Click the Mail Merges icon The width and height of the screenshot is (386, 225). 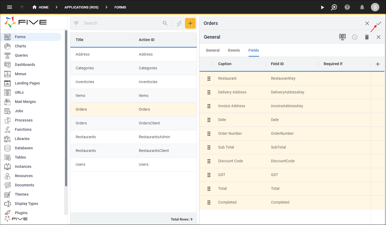[x=7, y=102]
